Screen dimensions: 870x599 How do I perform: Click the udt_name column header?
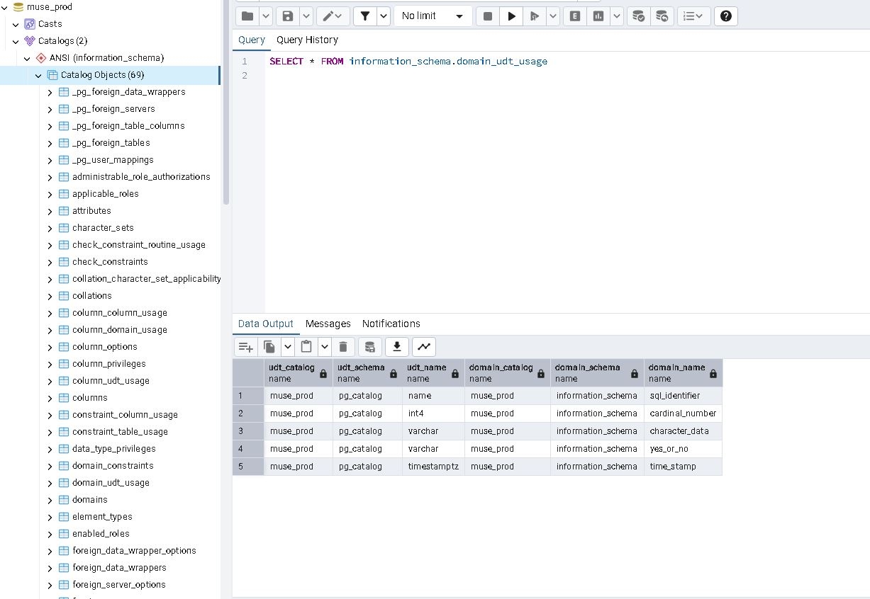point(427,372)
